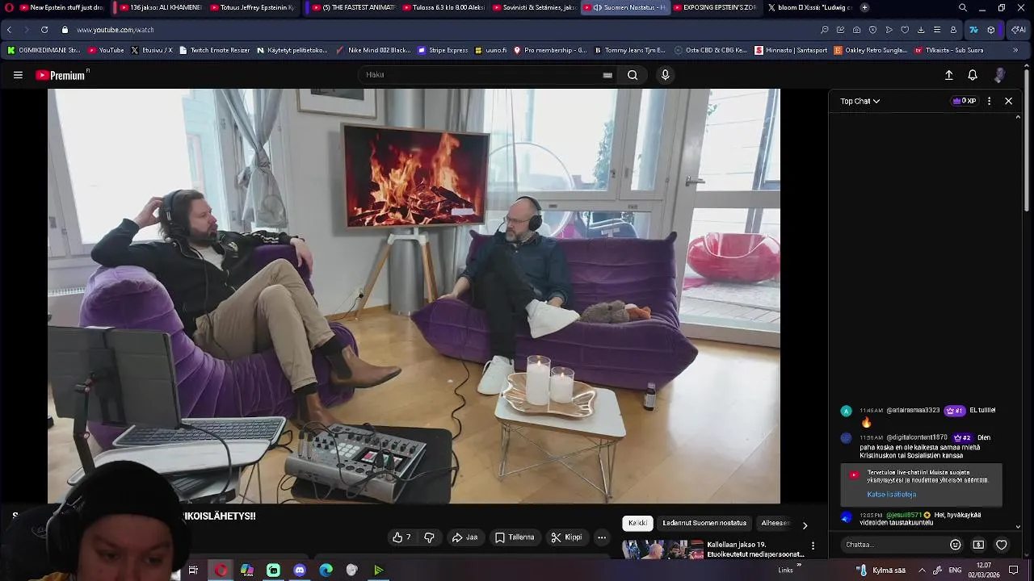The image size is (1034, 581).
Task: Select the Ladannut Suomen nostatus chip
Action: 704,523
